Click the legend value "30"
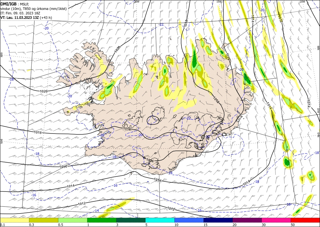 264,225
